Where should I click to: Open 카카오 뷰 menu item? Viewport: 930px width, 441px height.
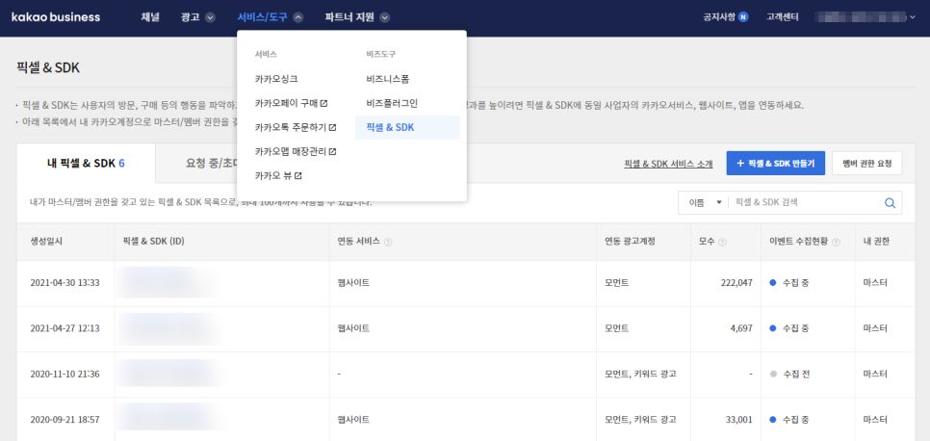[273, 175]
